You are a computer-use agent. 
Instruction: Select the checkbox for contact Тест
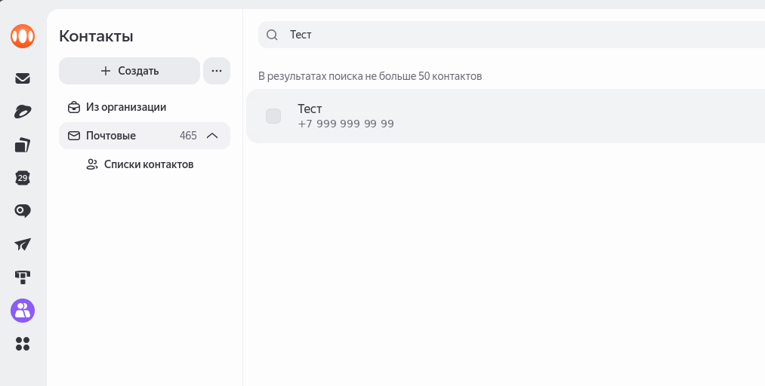click(x=273, y=116)
